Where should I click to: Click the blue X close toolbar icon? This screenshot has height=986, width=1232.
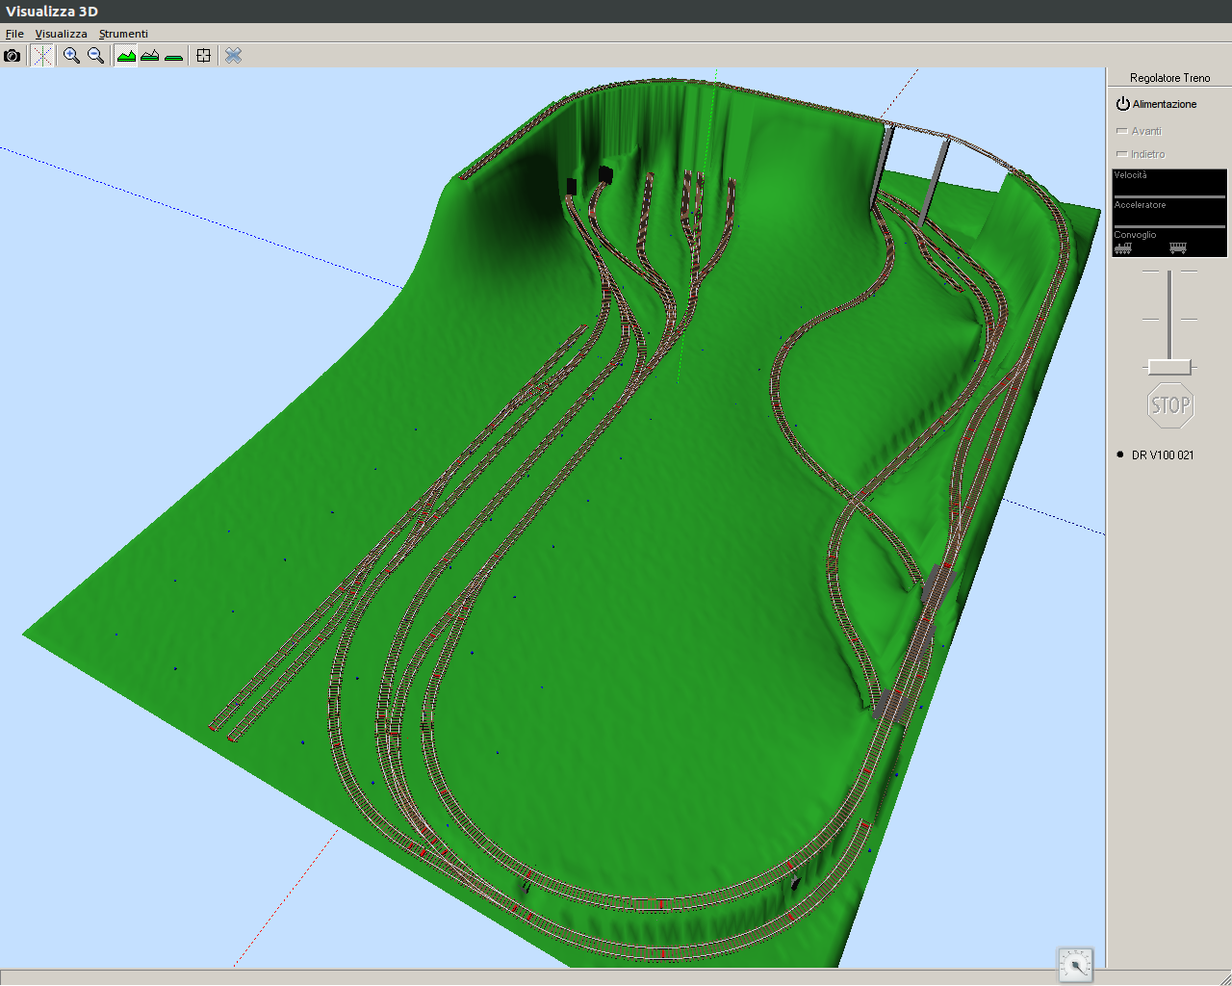coord(233,56)
